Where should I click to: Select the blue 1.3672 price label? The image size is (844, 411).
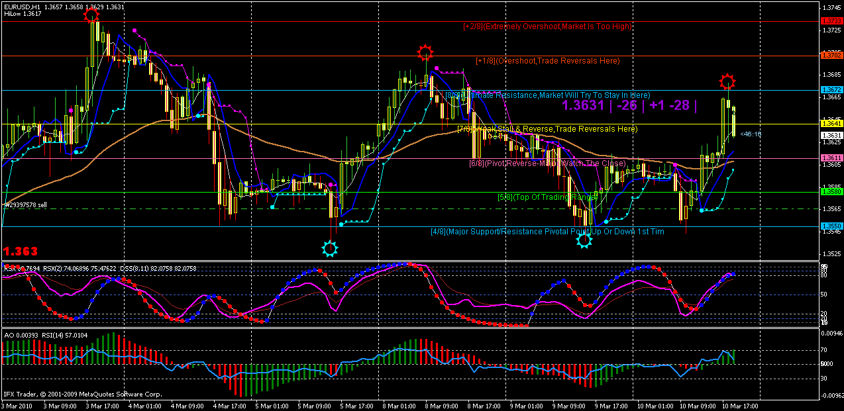831,90
